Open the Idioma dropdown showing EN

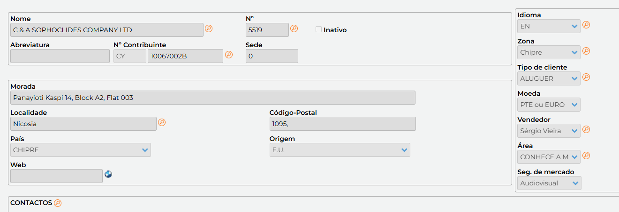coord(549,26)
